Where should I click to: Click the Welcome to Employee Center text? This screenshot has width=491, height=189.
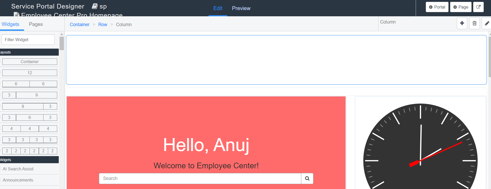coord(206,165)
